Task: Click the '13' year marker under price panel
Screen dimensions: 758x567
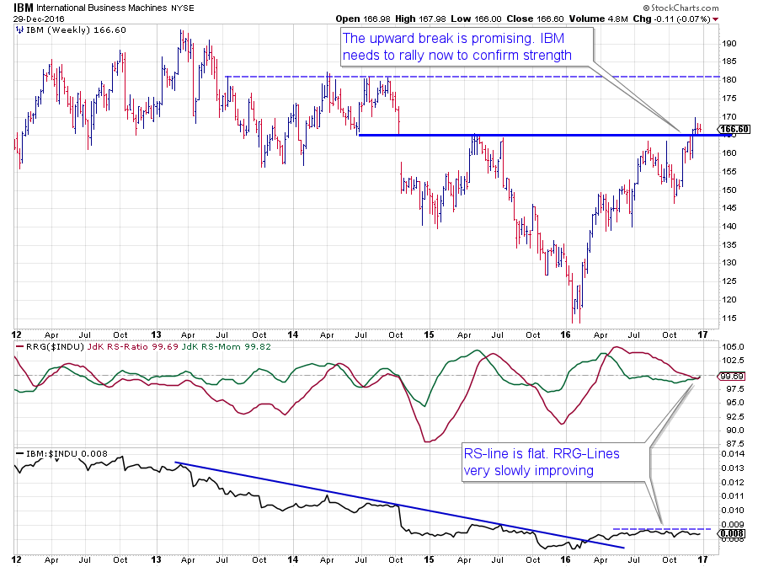Action: pyautogui.click(x=154, y=332)
